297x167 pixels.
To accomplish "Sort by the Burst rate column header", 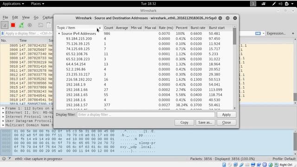I will tap(198, 28).
